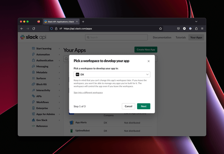Click the Firefox logo in the title bar
This screenshot has width=224, height=154.
[x=39, y=21]
